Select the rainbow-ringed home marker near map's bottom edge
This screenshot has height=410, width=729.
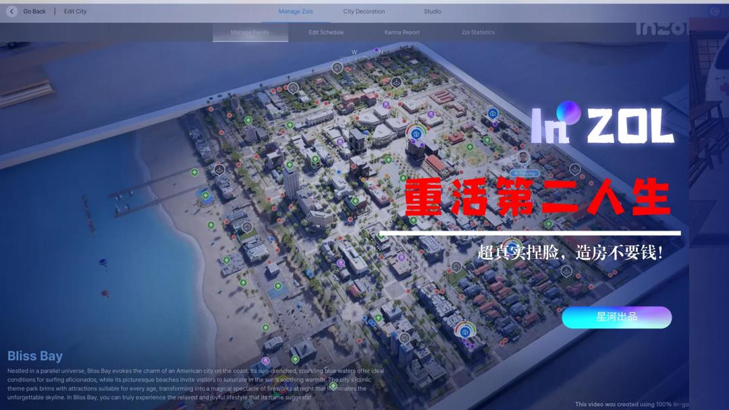coord(465,331)
